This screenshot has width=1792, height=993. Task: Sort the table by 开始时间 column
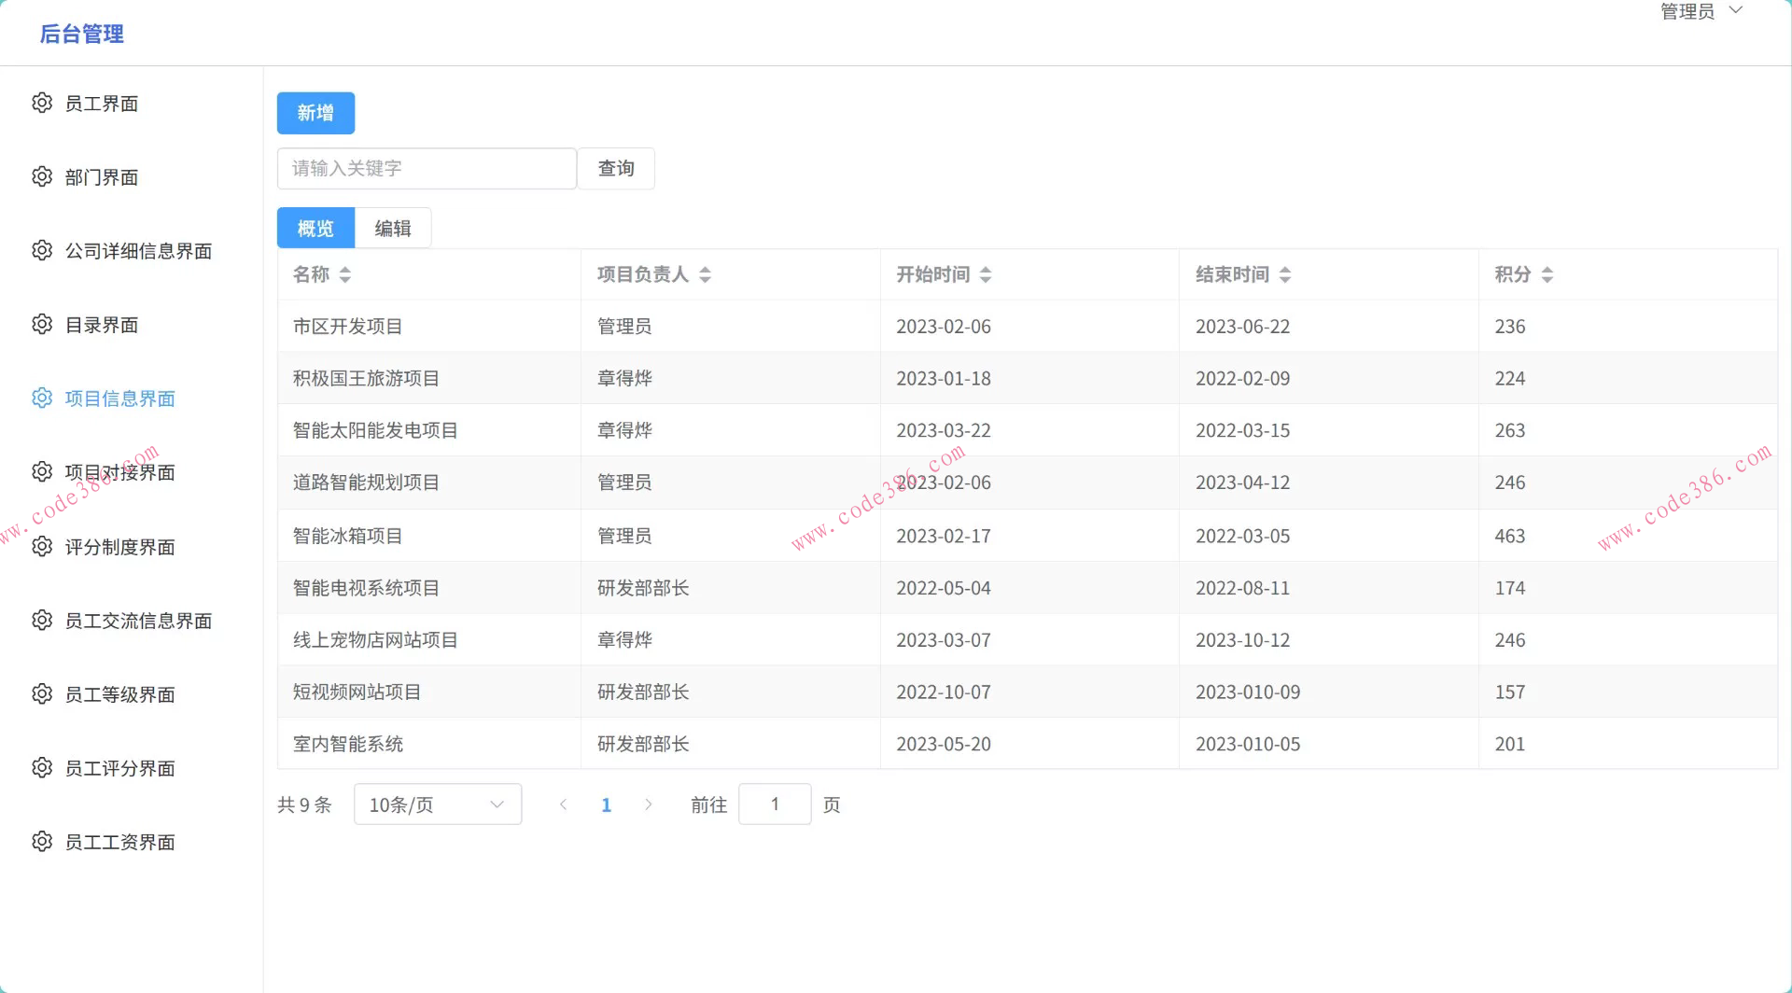click(987, 274)
